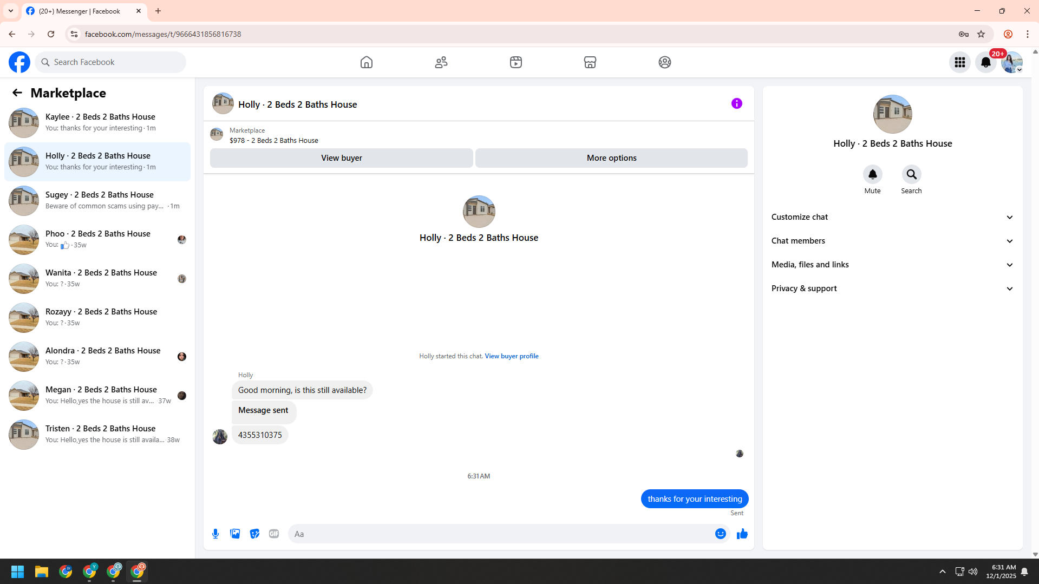Screen dimensions: 1039x584
Task: View site information icon in address bar
Action: pyautogui.click(x=74, y=34)
